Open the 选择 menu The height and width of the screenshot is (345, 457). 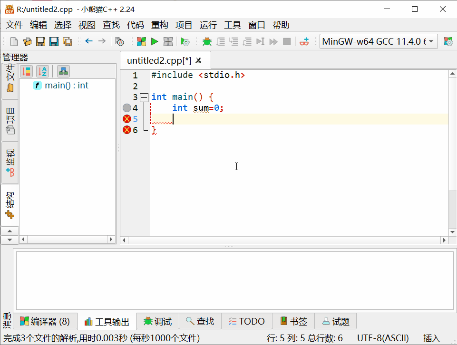[63, 25]
